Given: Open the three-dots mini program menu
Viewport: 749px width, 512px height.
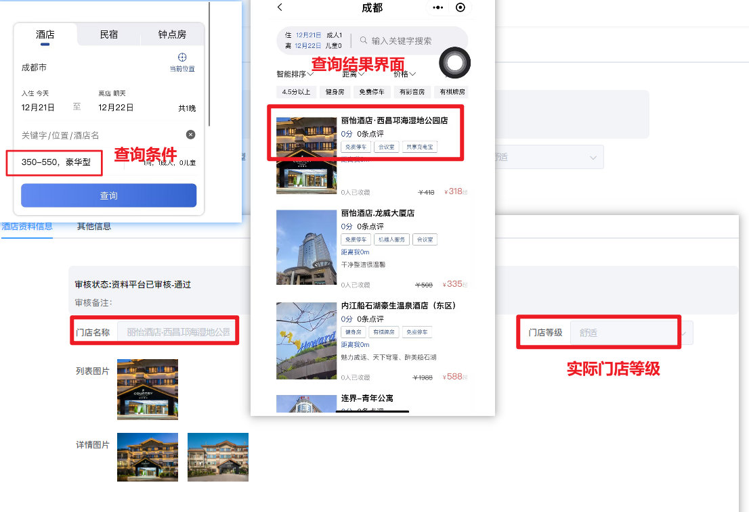Looking at the screenshot, I should click(x=437, y=7).
